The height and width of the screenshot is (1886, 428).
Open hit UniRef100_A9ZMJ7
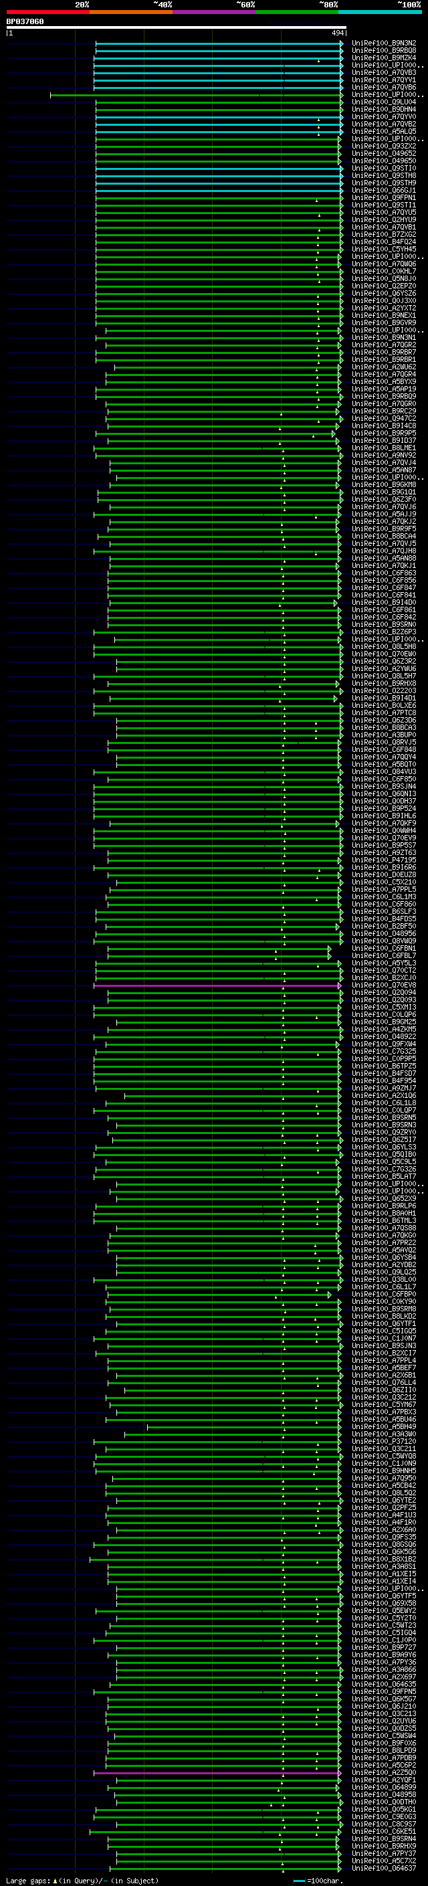384,1089
